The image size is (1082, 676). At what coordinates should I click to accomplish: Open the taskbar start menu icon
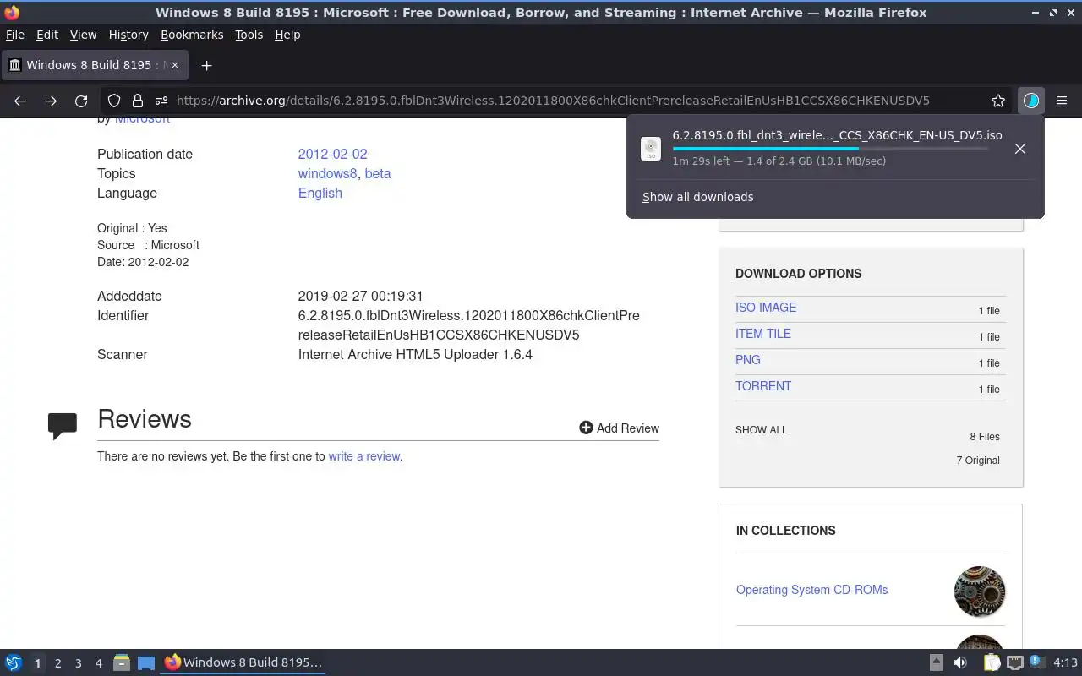tap(14, 662)
